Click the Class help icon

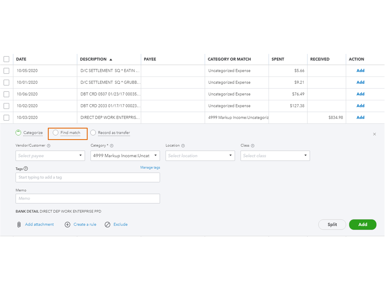(x=253, y=146)
